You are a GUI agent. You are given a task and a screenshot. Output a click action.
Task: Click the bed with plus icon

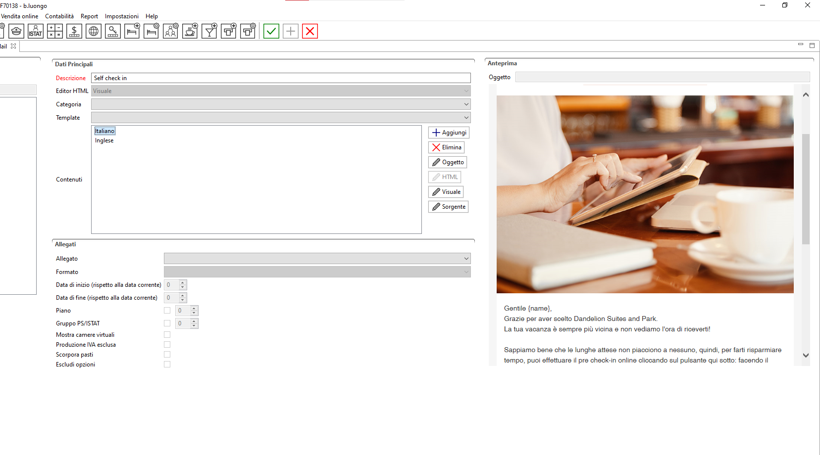132,31
